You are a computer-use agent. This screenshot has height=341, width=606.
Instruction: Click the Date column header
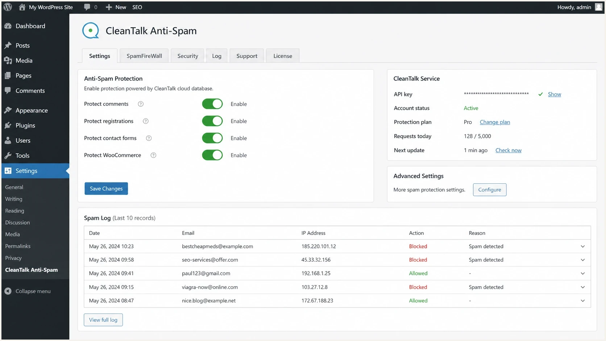94,233
